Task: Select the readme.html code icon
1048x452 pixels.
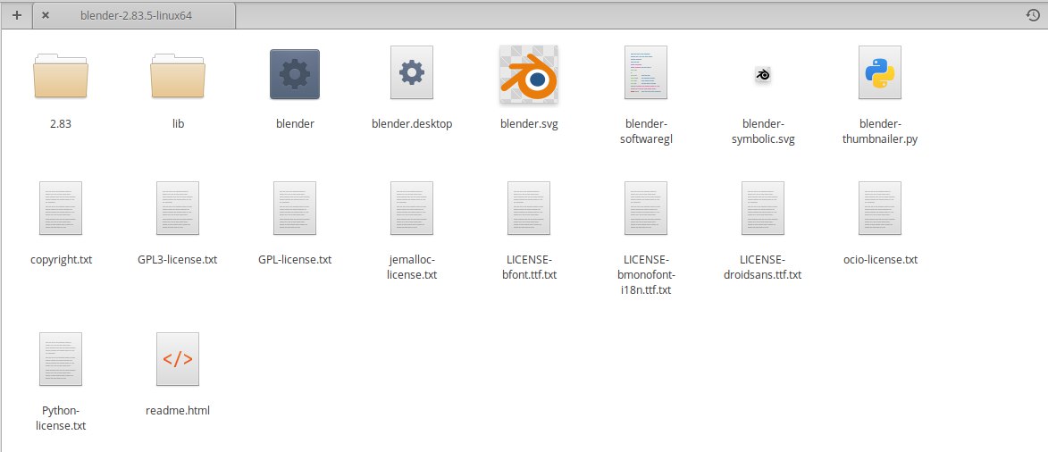Action: click(x=178, y=359)
